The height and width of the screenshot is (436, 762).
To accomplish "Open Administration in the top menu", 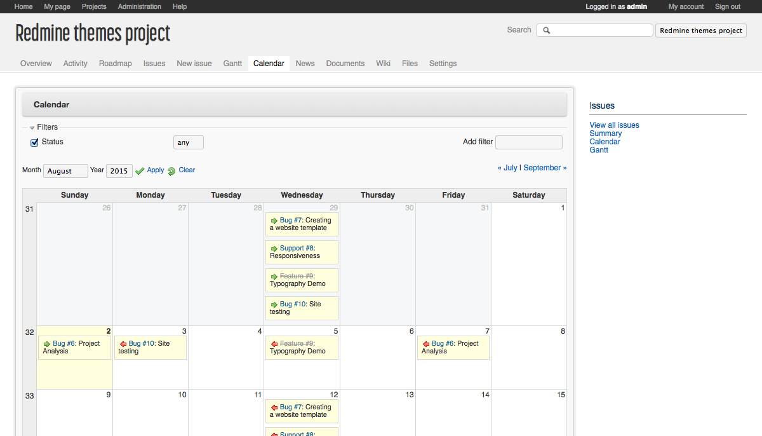I will pos(140,6).
